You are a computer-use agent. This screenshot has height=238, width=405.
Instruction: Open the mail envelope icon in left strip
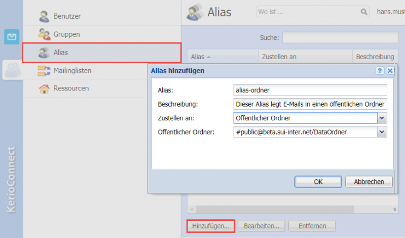12,37
